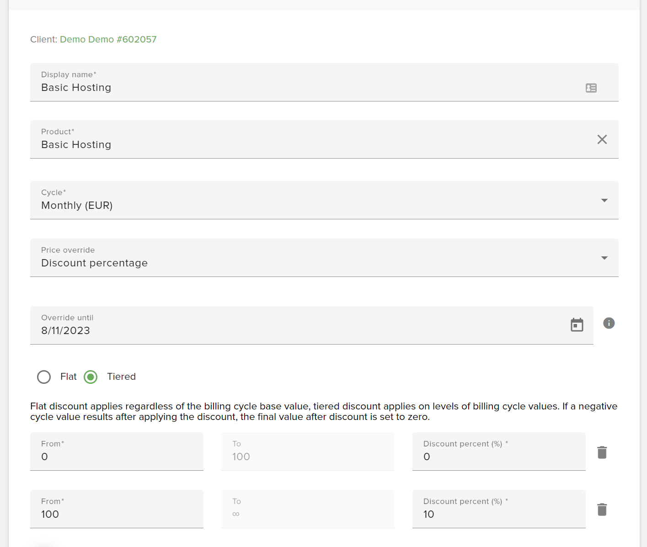Delete the first discount tier with trash icon
This screenshot has width=647, height=547.
602,452
